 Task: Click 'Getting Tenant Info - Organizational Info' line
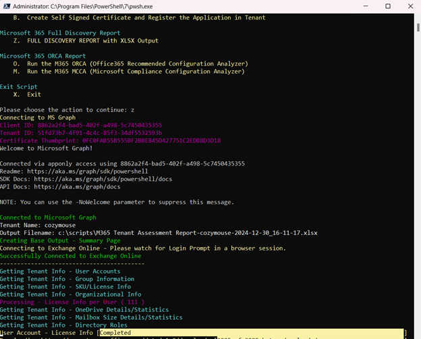coord(71,294)
